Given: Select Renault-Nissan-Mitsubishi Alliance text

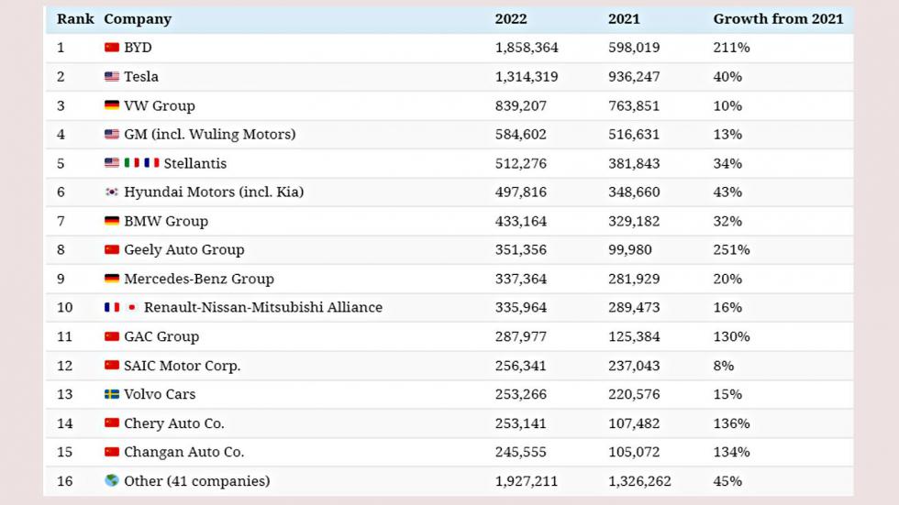Looking at the screenshot, I should 263,307.
